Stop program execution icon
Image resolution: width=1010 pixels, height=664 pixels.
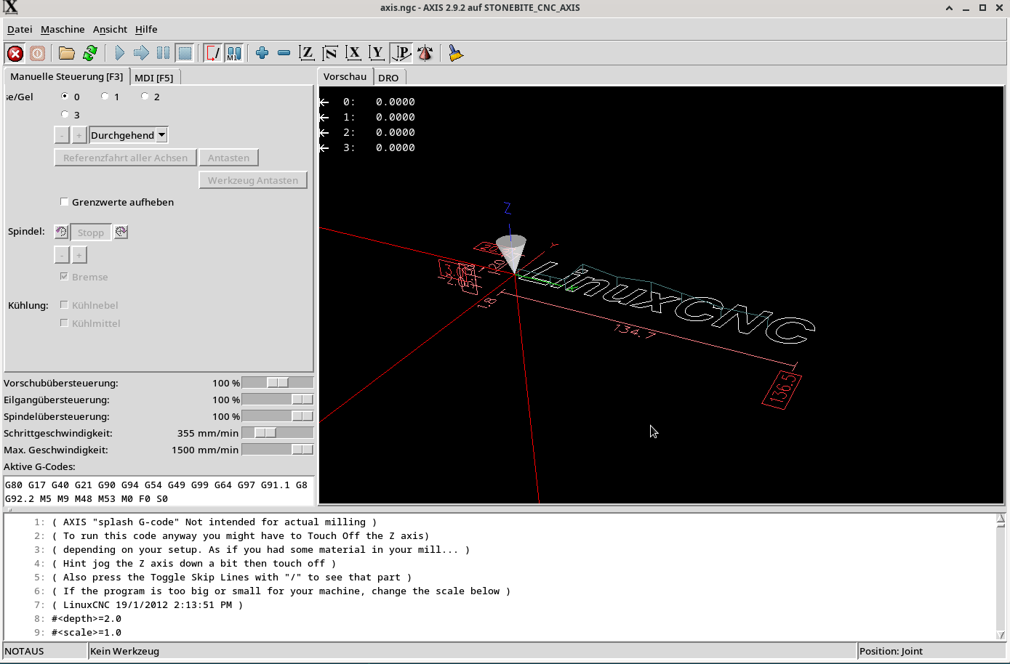pyautogui.click(x=185, y=53)
